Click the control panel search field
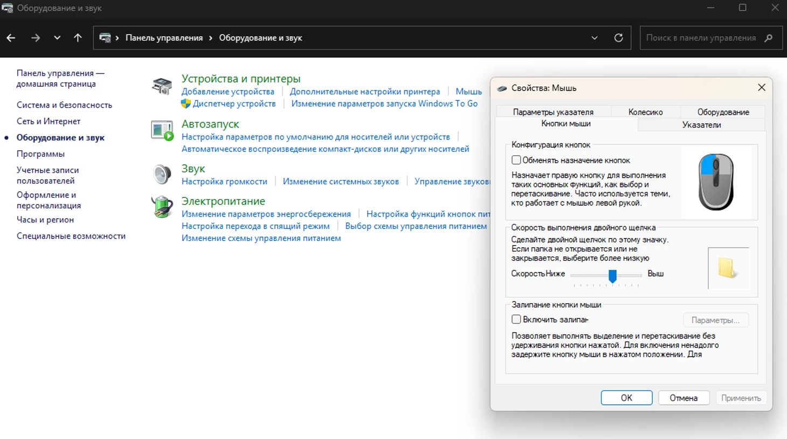The image size is (787, 439). pos(701,38)
